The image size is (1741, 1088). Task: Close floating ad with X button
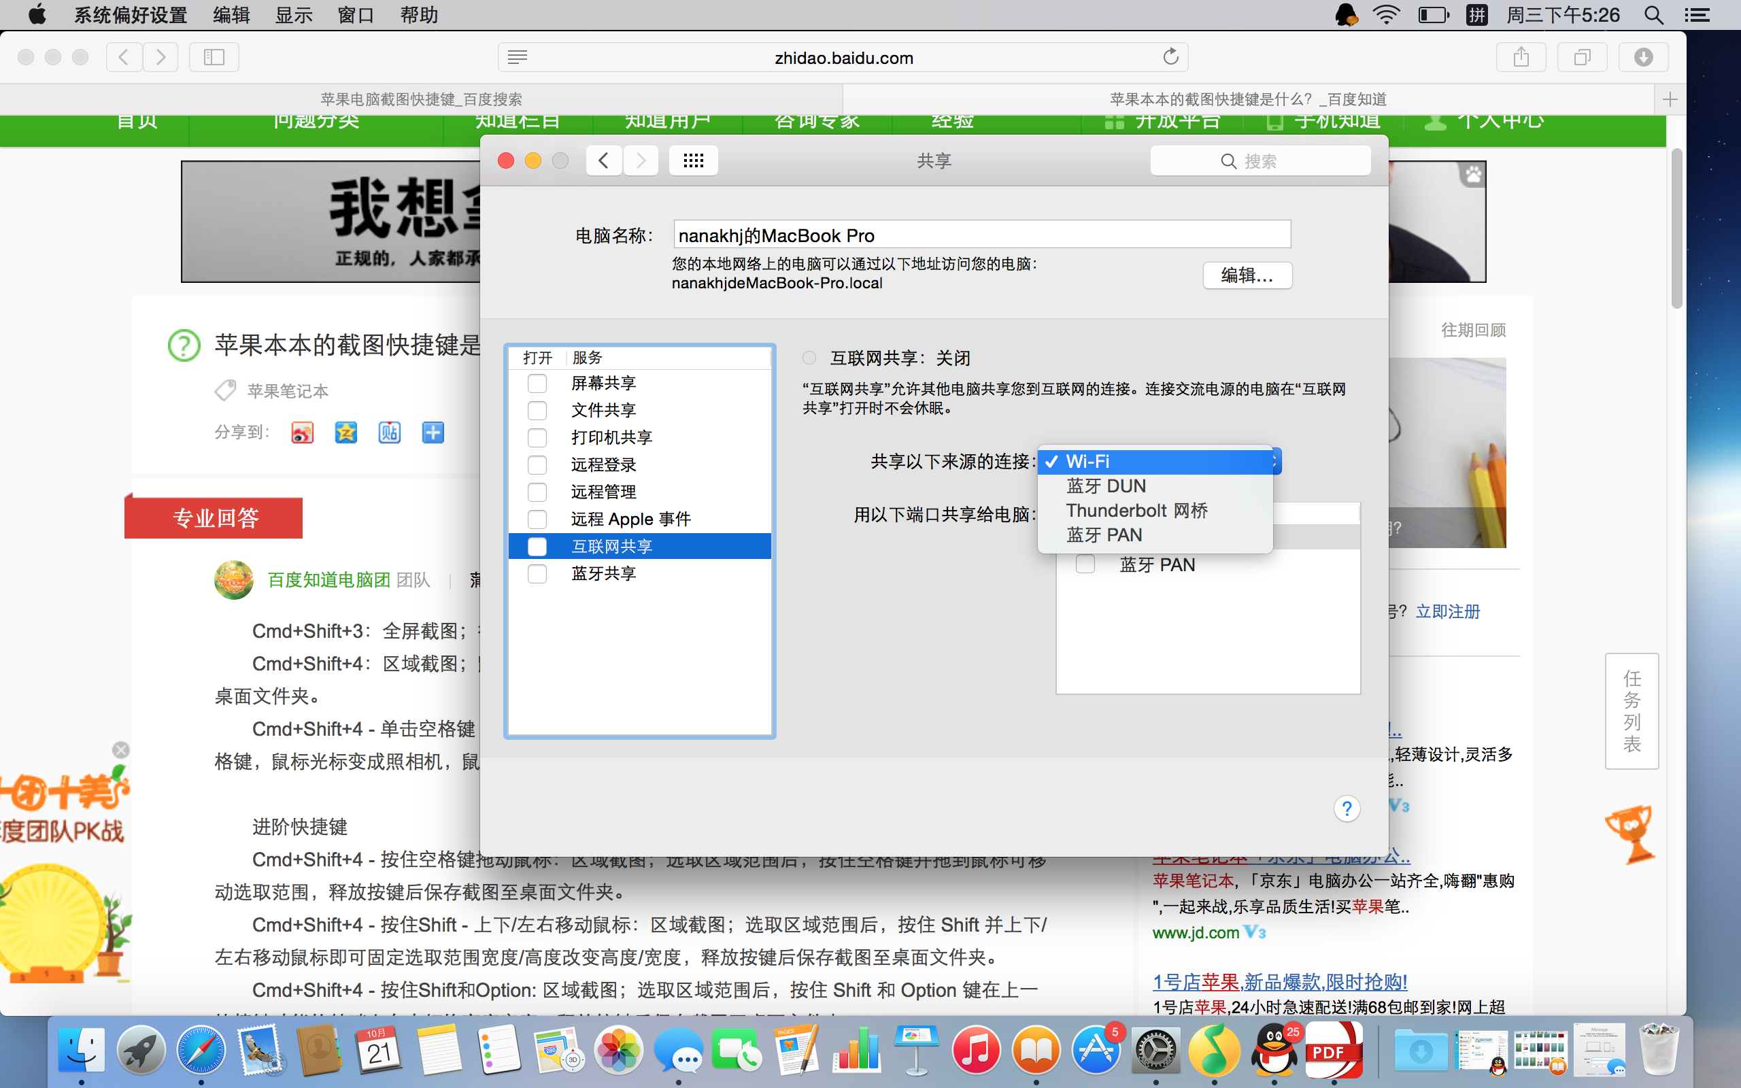121,750
